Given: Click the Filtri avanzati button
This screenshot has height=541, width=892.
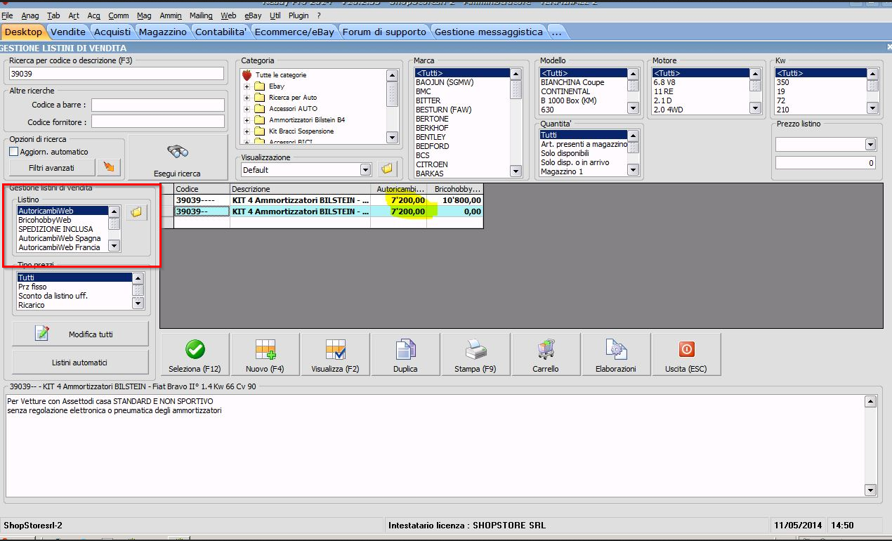Looking at the screenshot, I should coord(51,168).
